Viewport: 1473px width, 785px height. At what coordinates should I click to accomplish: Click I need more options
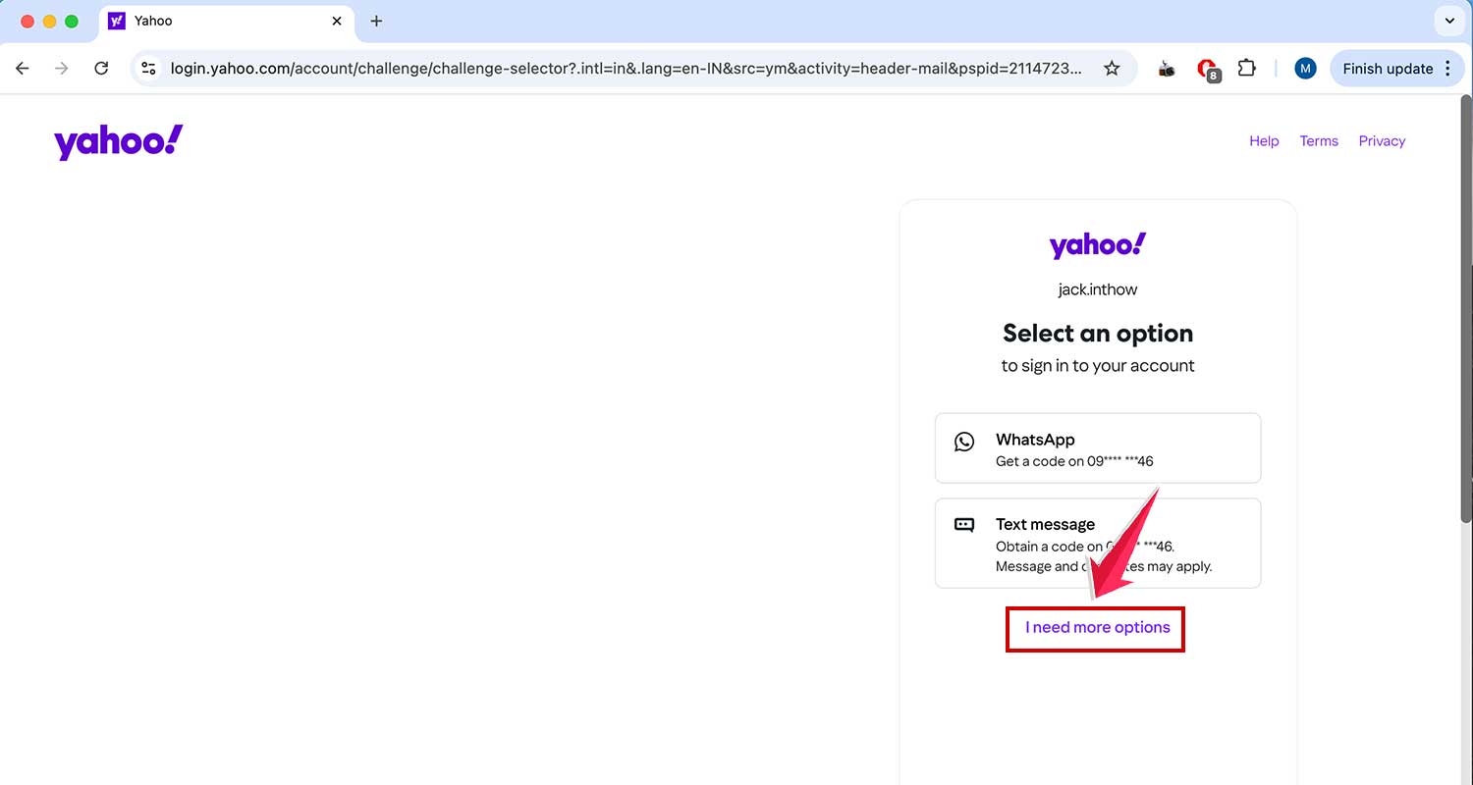(x=1095, y=627)
